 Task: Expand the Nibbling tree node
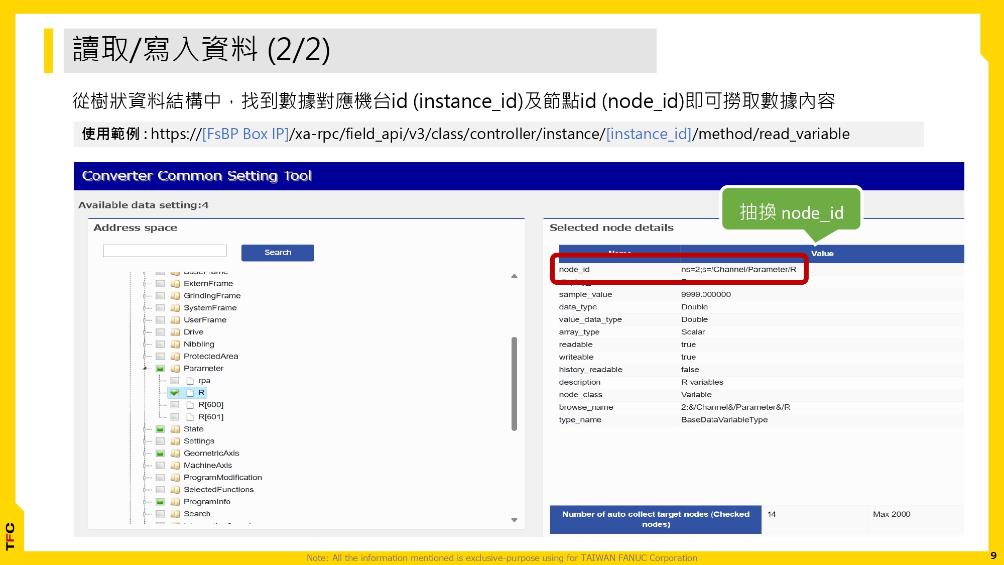[145, 344]
